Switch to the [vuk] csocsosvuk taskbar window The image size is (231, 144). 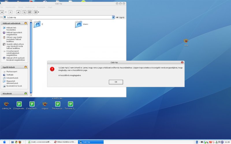click(x=39, y=142)
